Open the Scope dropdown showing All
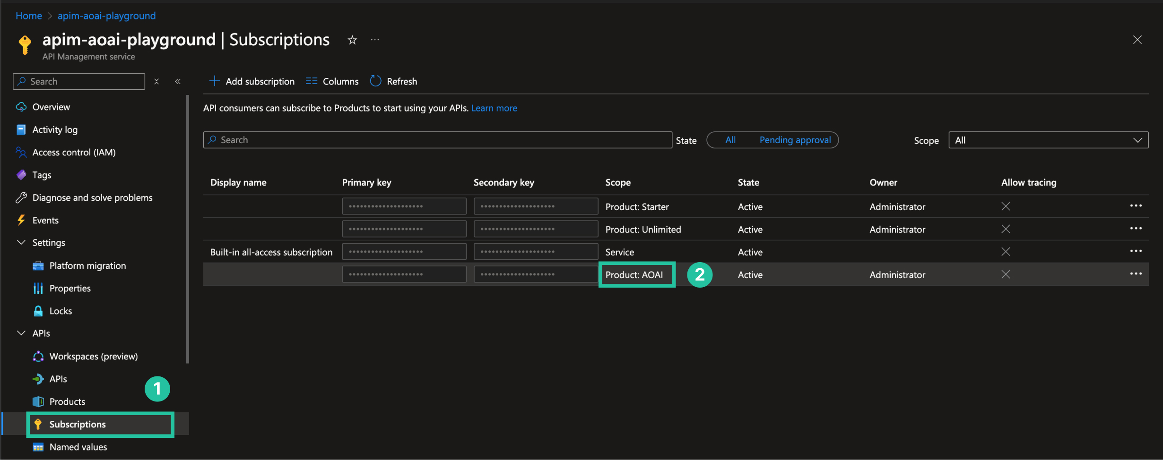The width and height of the screenshot is (1163, 460). click(x=1048, y=140)
